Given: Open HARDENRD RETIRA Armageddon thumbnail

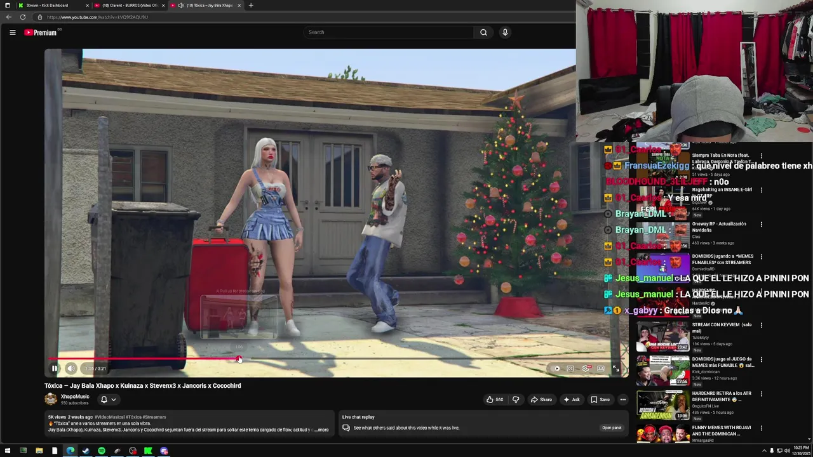Looking at the screenshot, I should click(x=662, y=405).
